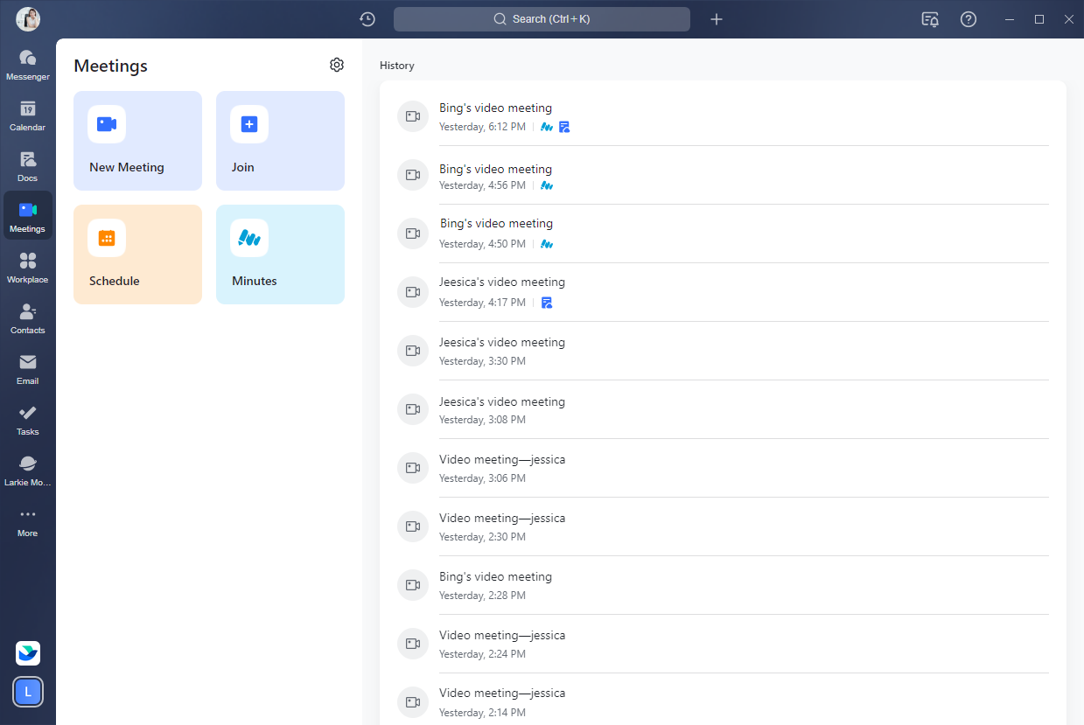Screen dimensions: 1084x725
Task: Open Docs from the left sidebar
Action: pyautogui.click(x=28, y=166)
